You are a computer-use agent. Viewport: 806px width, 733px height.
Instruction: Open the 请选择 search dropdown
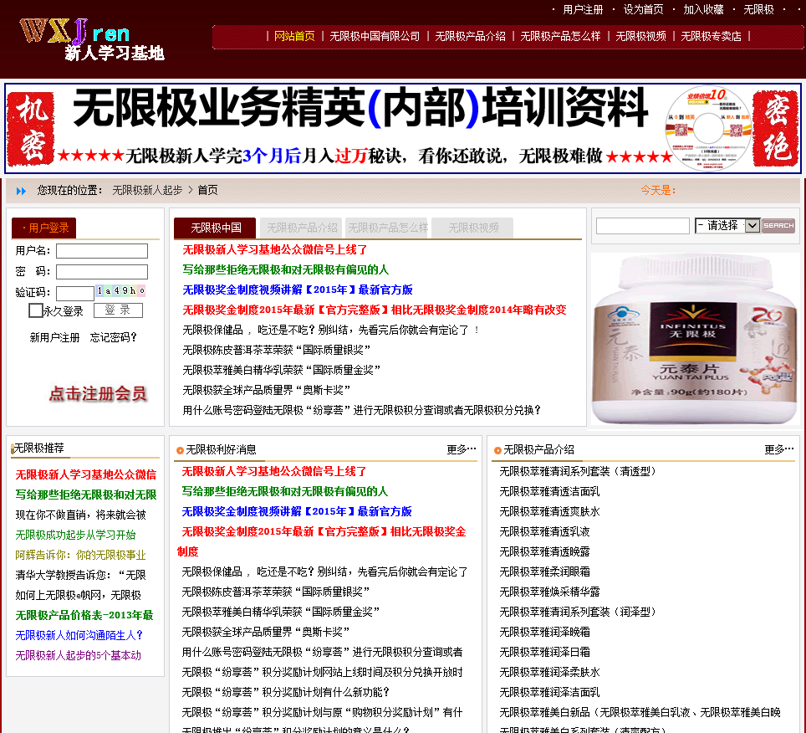[x=727, y=225]
